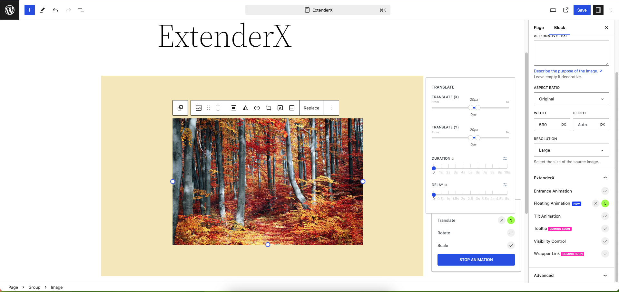The height and width of the screenshot is (292, 619).
Task: Click the Alternative Text field
Action: (x=571, y=53)
